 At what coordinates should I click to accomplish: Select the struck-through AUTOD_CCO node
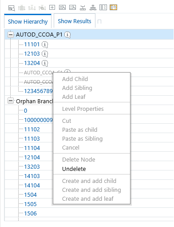tap(39, 82)
